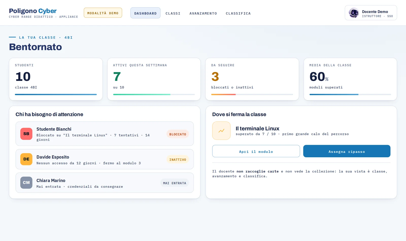The width and height of the screenshot is (406, 241).
Task: Click the Docente Demo robot avatar icon
Action: pos(354,13)
